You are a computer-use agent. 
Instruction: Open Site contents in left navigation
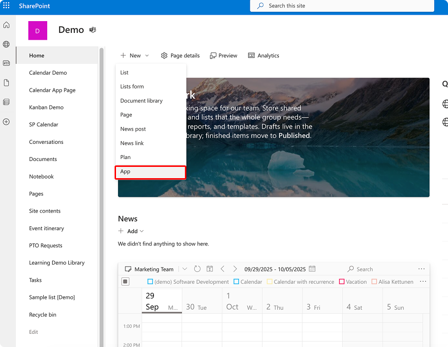[45, 211]
